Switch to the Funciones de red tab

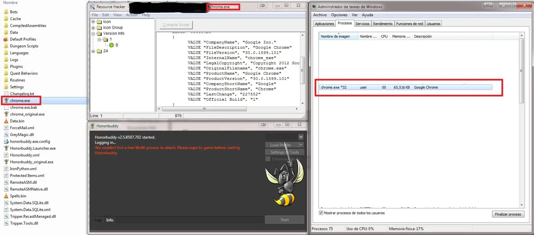coord(410,24)
